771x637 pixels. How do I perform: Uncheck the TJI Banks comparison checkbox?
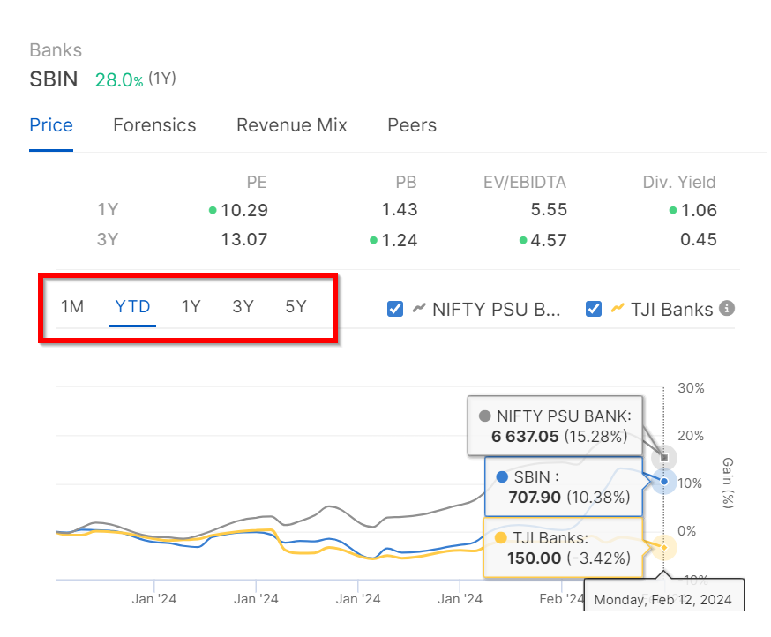click(x=594, y=309)
